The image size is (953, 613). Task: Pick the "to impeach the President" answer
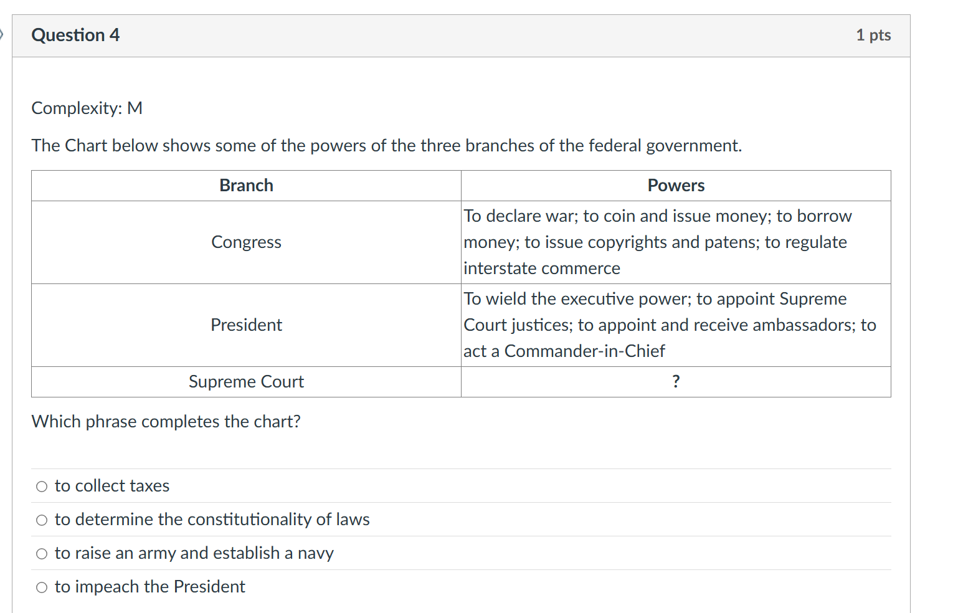(x=41, y=587)
